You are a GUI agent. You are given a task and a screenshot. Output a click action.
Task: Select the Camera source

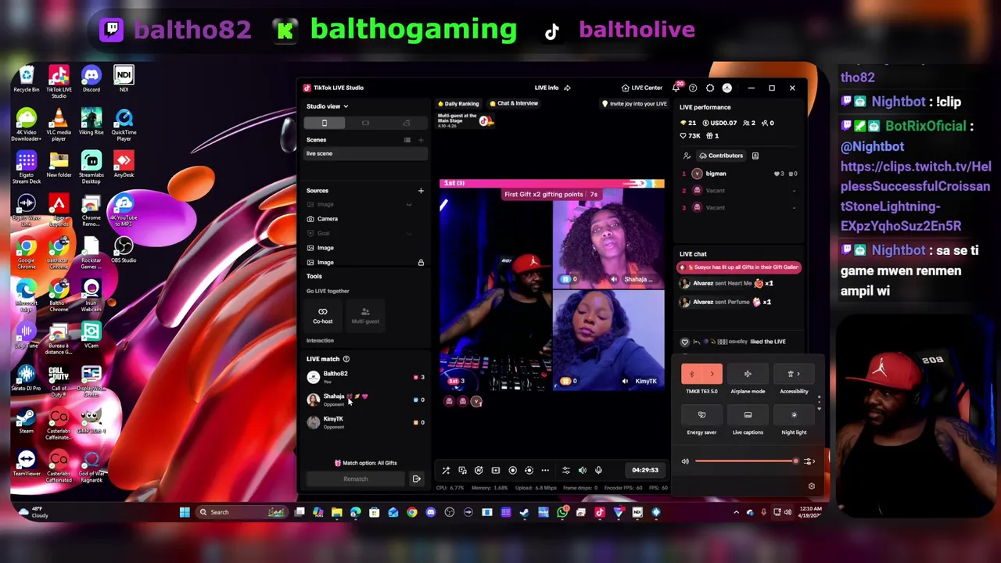point(366,219)
